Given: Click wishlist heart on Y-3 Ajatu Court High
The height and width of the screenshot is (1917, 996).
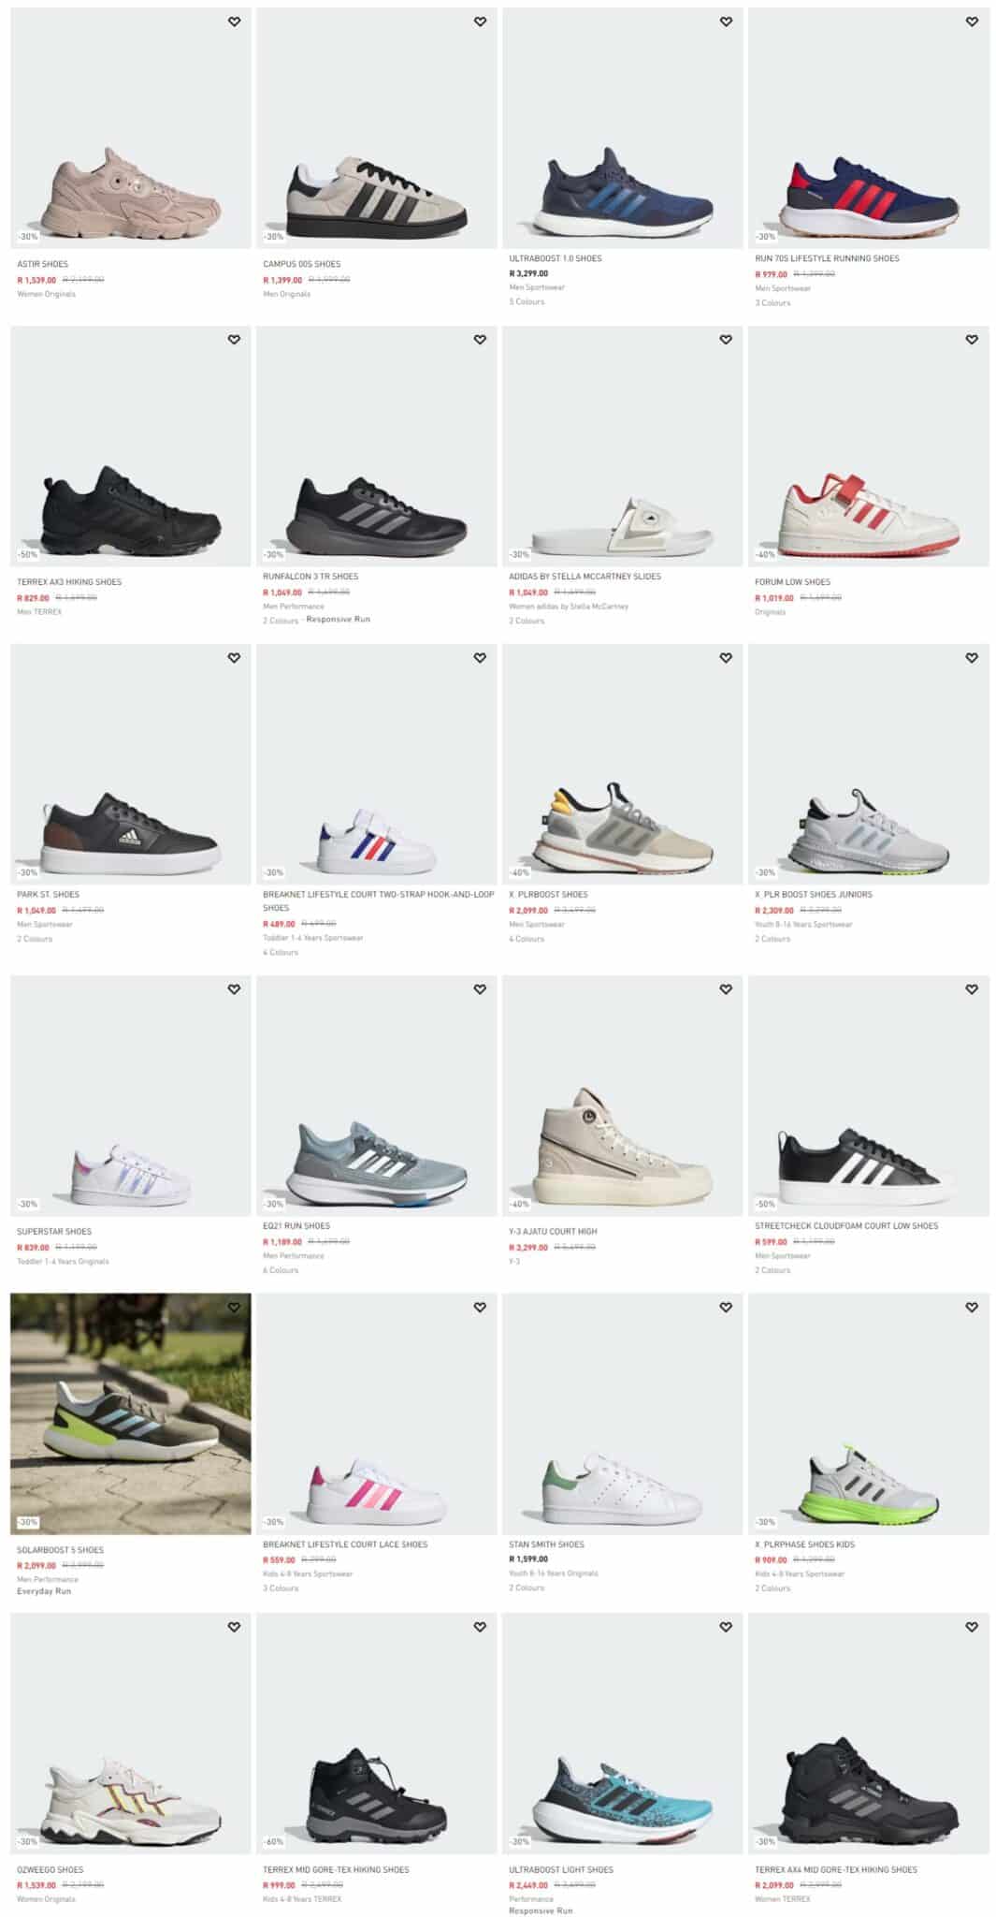Looking at the screenshot, I should 726,989.
